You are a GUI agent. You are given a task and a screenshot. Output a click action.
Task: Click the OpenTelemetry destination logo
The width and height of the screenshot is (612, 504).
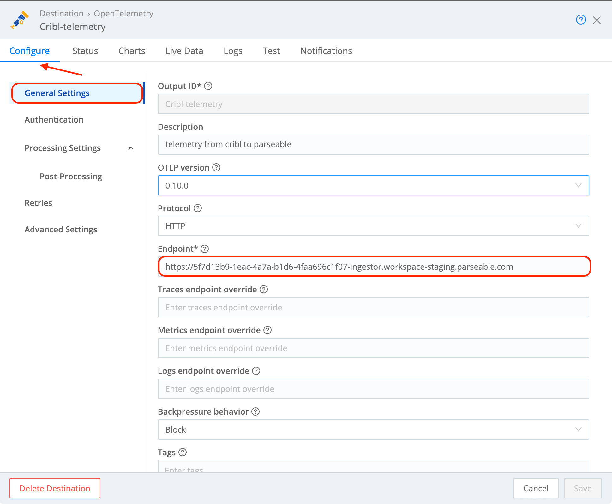click(20, 20)
